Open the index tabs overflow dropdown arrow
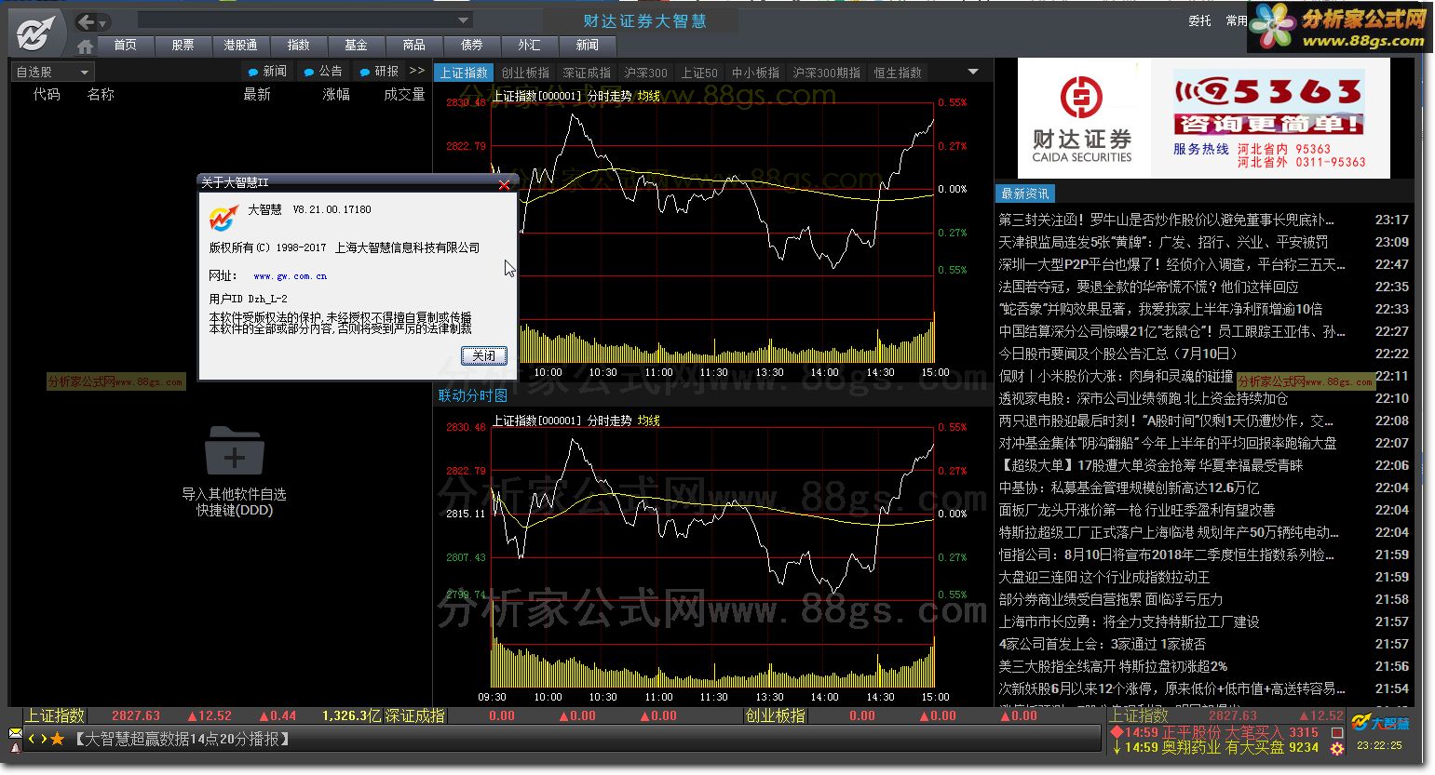Screen dimensions: 1435x775 (973, 72)
